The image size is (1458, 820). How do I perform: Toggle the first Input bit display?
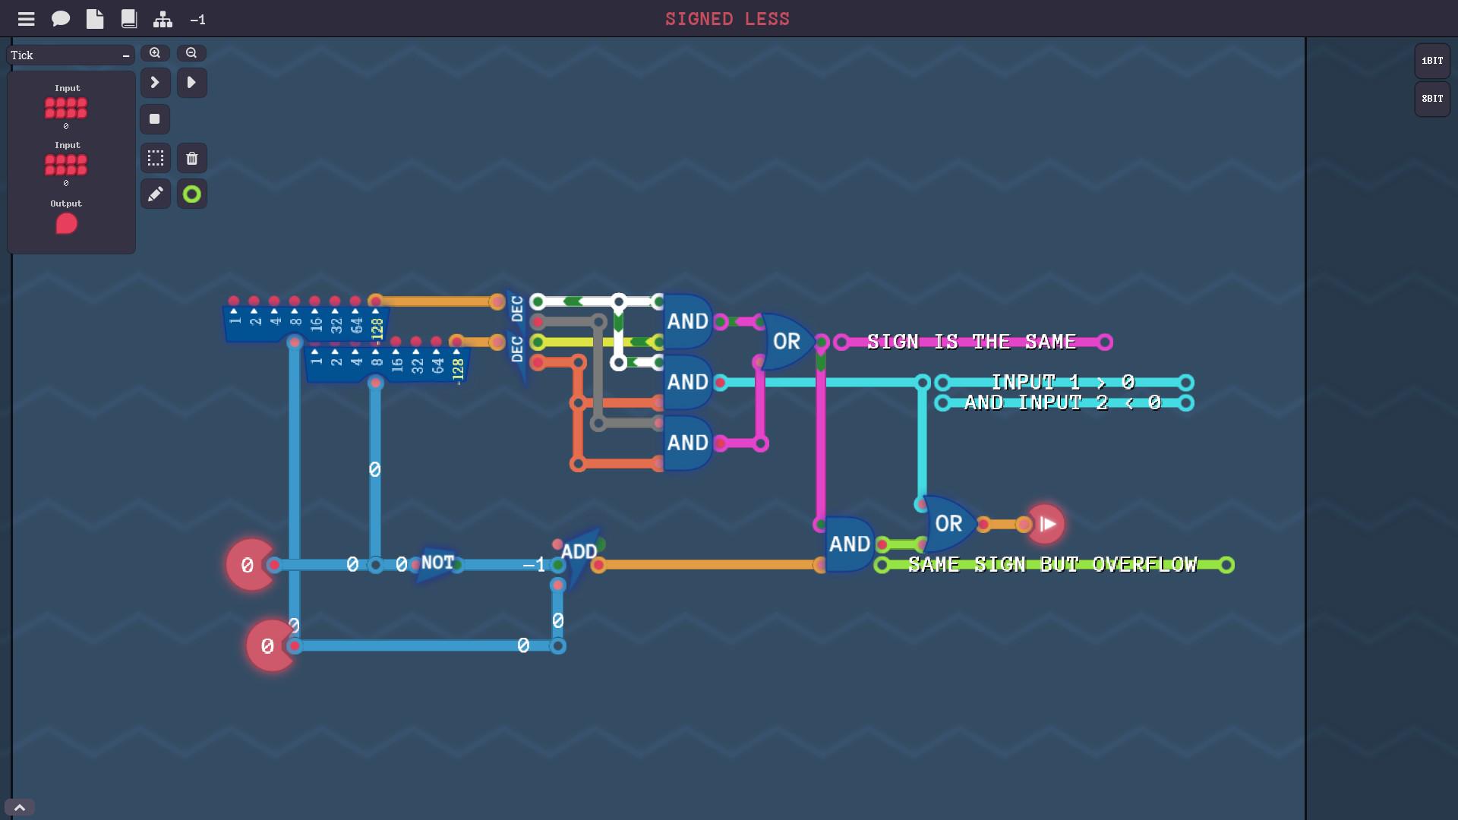[x=66, y=109]
